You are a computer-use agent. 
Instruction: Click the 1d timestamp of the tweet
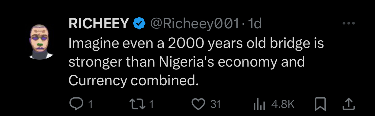click(254, 24)
